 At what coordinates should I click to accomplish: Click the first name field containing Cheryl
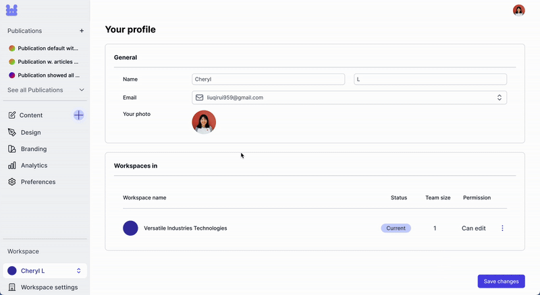tap(268, 79)
